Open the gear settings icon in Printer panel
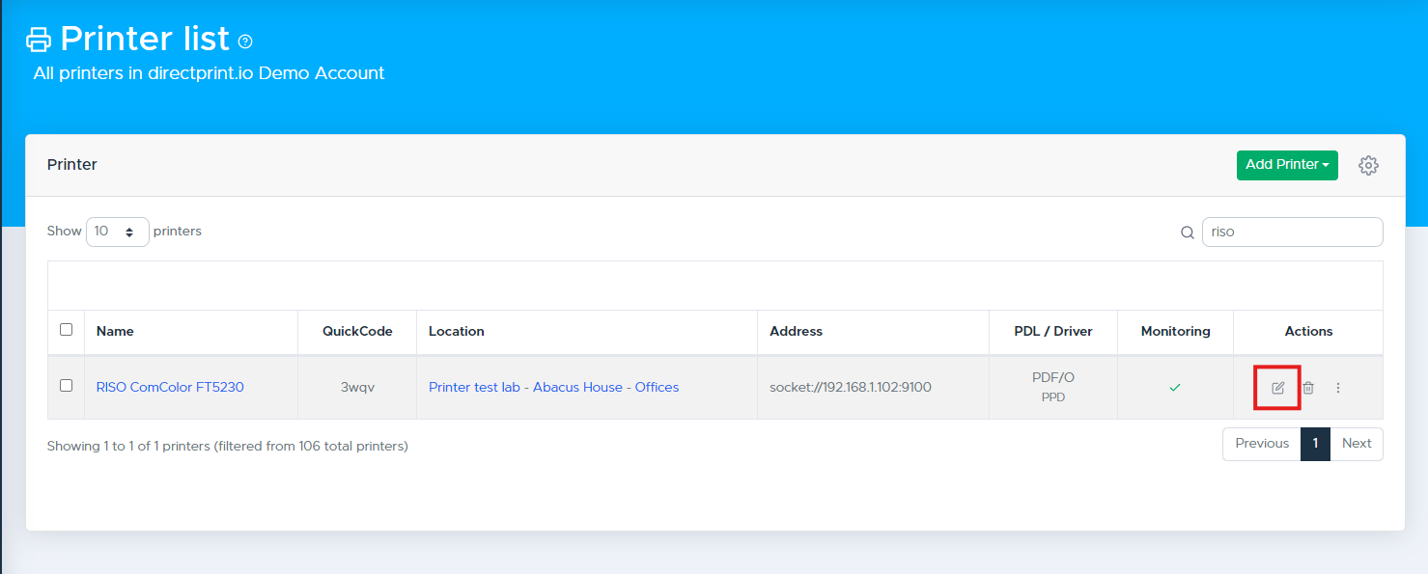 (x=1368, y=165)
